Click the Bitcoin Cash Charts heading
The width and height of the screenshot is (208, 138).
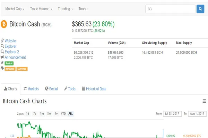(x=25, y=101)
